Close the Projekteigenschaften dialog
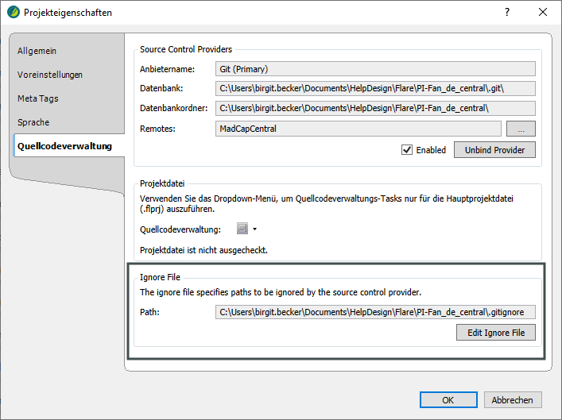The height and width of the screenshot is (420, 562). [x=543, y=13]
